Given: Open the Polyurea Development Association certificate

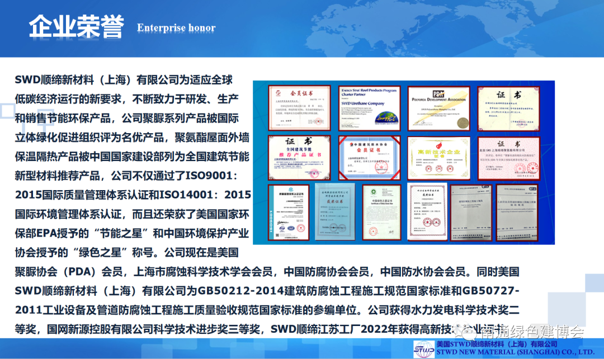Looking at the screenshot, I should point(439,108).
